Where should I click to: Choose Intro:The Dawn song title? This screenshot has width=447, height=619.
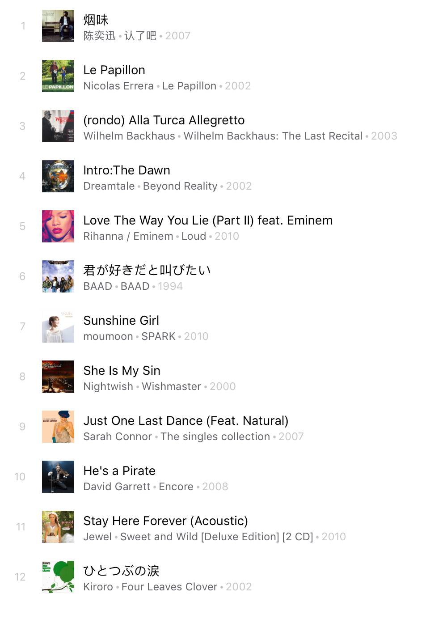coord(127,170)
